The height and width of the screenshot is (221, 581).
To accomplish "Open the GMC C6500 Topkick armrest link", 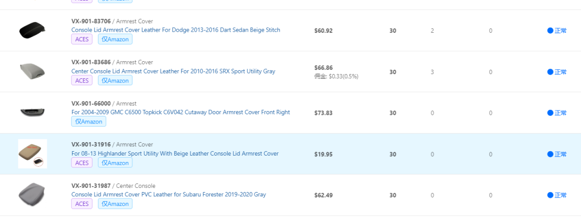I will [180, 112].
